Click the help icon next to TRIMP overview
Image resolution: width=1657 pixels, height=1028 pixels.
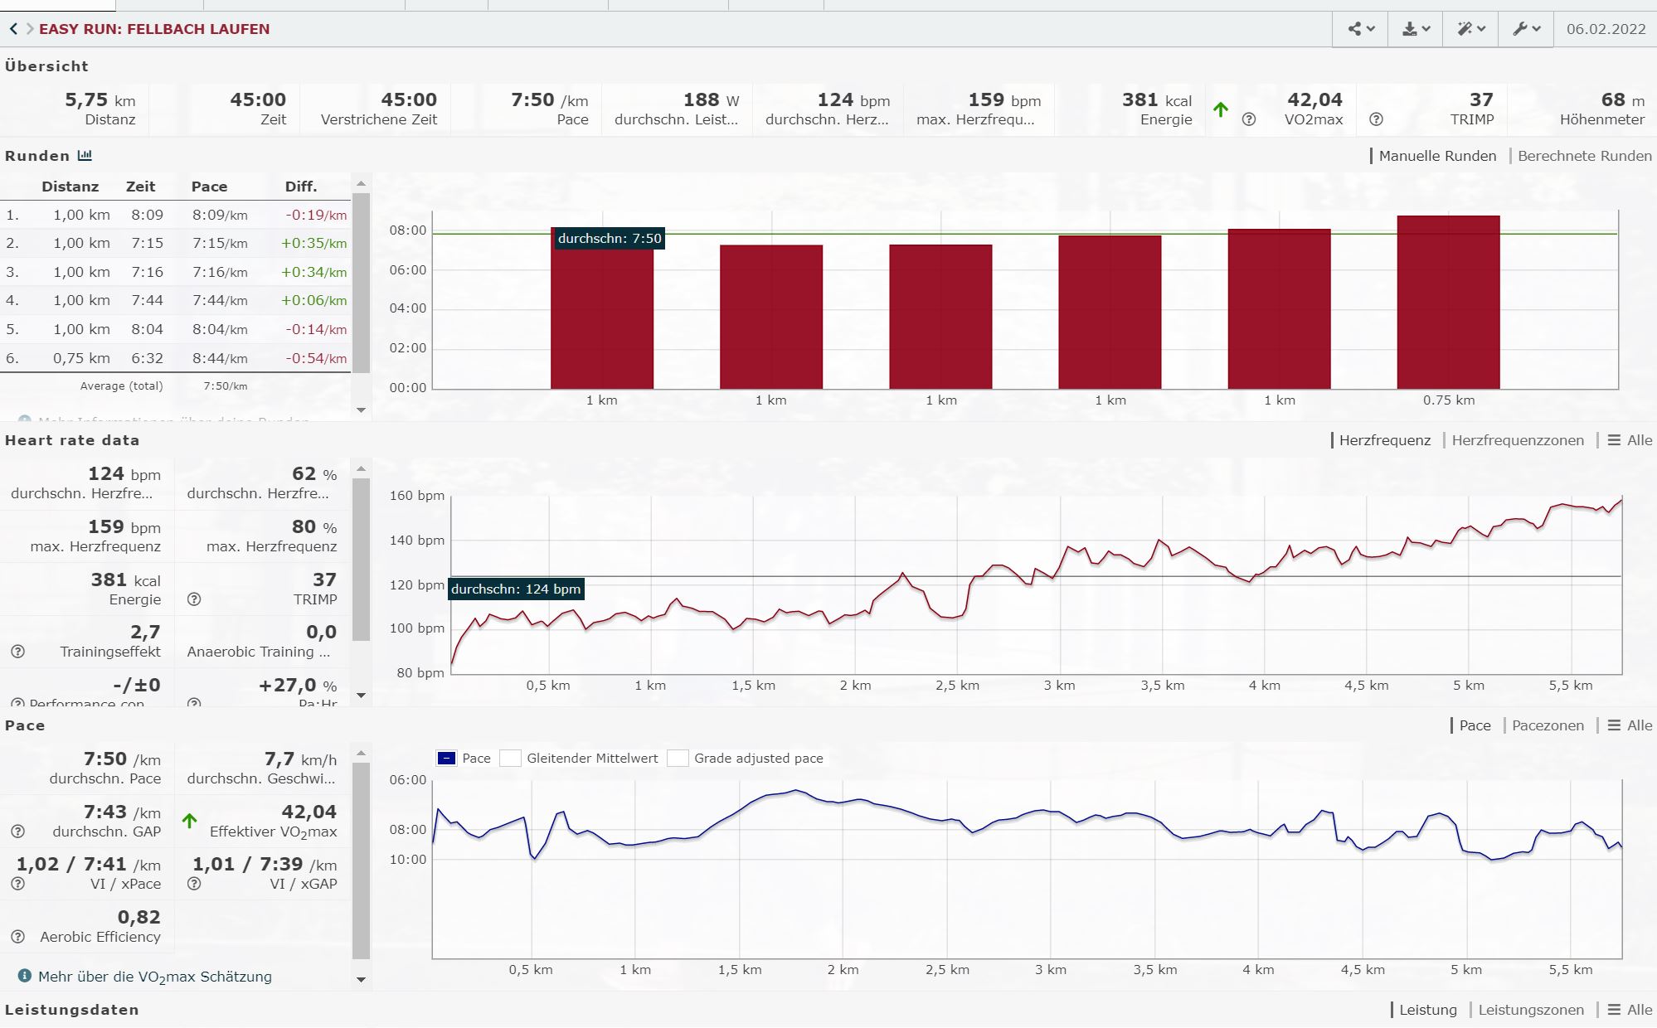click(x=1376, y=119)
